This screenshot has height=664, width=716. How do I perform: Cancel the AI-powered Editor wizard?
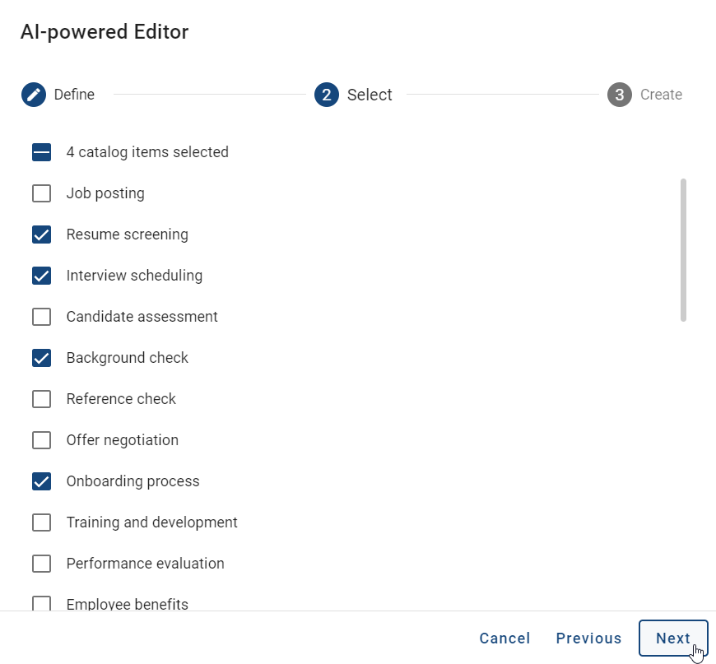504,638
